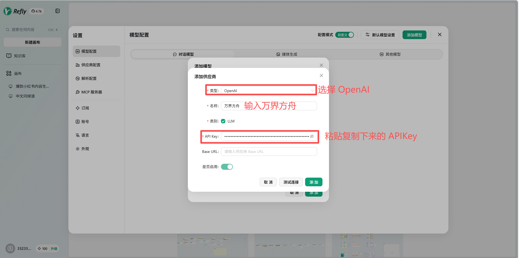Toggle API Key visibility eye icon
Image resolution: width=519 pixels, height=258 pixels.
(x=312, y=136)
